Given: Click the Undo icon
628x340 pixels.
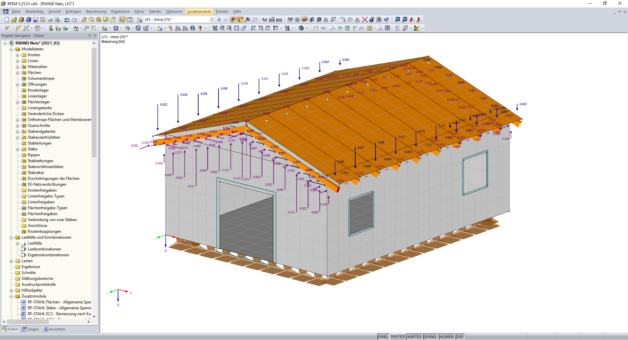Looking at the screenshot, I should [66, 20].
